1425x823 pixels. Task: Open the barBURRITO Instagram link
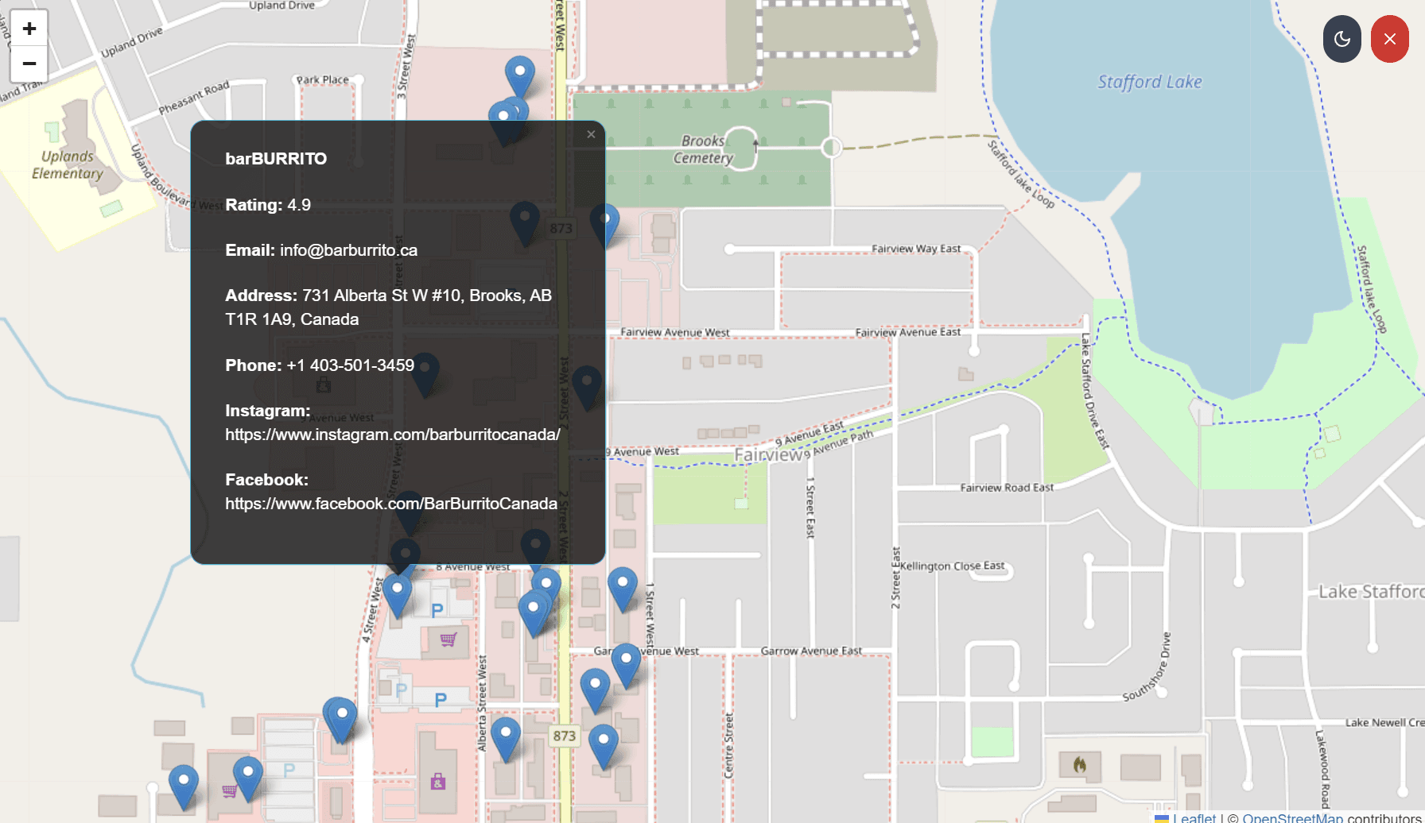tap(392, 435)
